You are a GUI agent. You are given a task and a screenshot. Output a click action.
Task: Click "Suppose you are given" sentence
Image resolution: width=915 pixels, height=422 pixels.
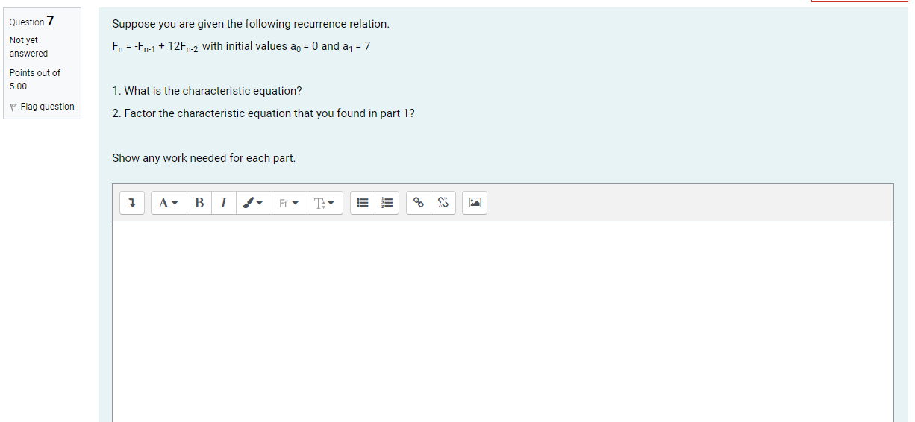pyautogui.click(x=251, y=24)
